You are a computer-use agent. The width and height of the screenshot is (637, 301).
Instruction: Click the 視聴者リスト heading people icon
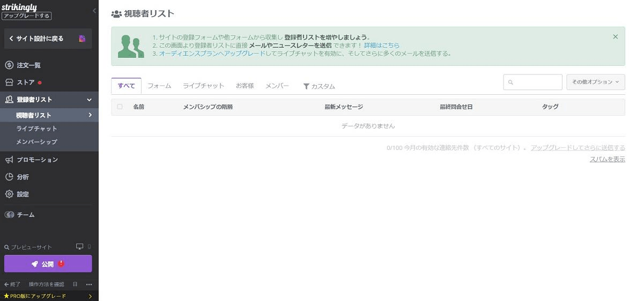[x=116, y=14]
